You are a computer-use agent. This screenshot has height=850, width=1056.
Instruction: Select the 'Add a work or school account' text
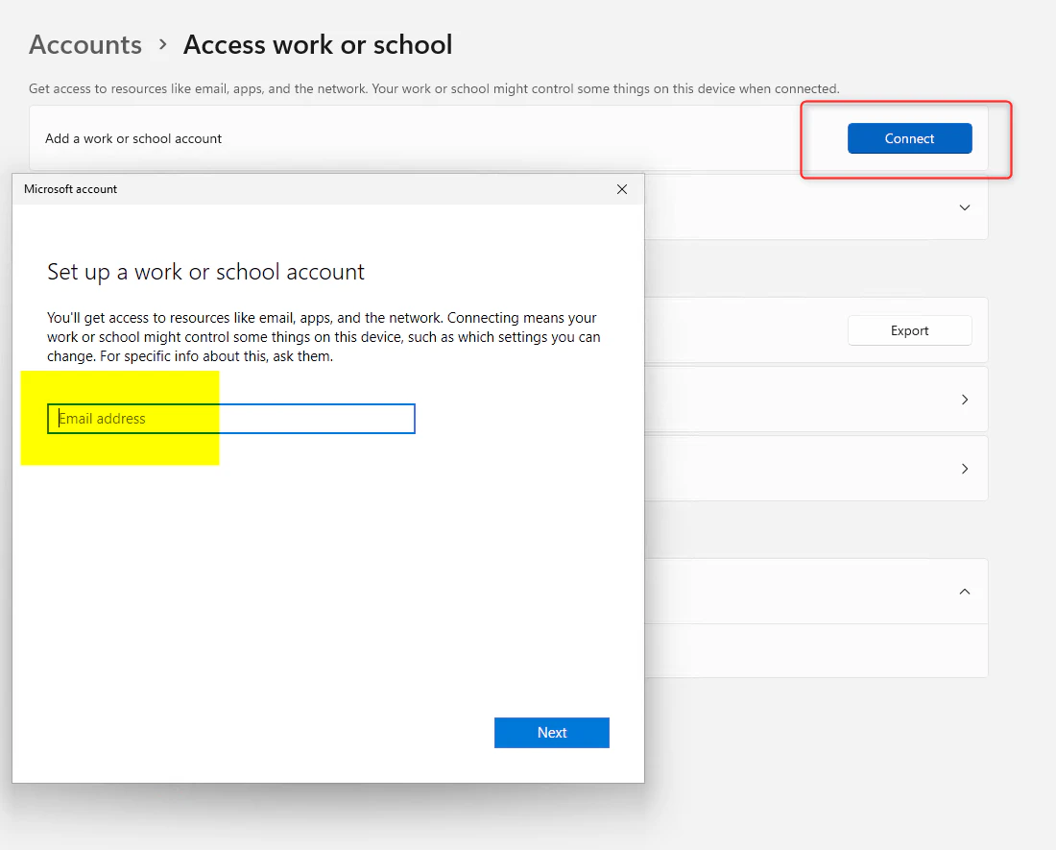(133, 138)
